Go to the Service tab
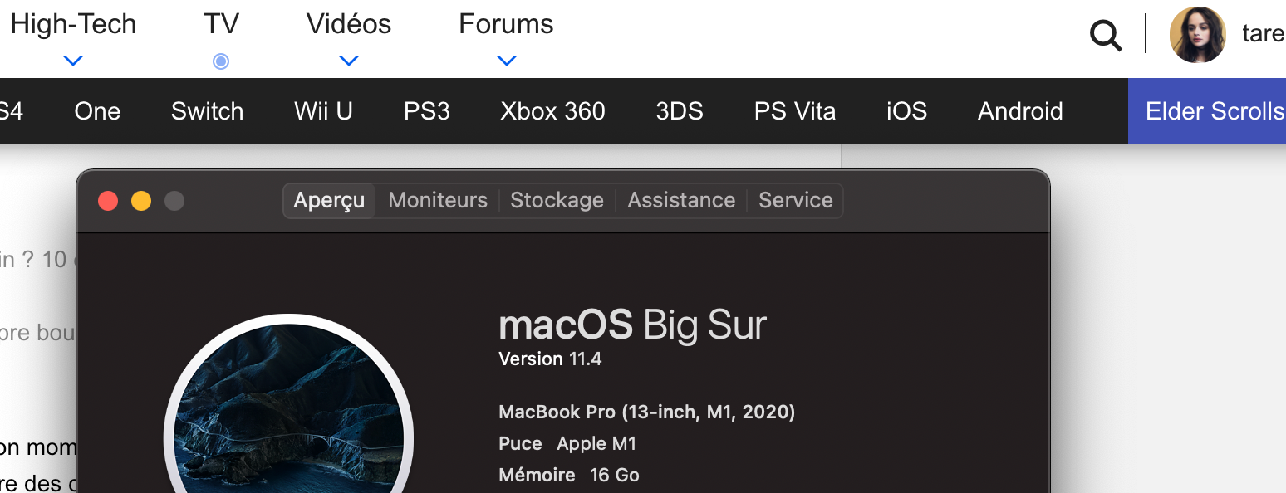The height and width of the screenshot is (493, 1286). 795,201
